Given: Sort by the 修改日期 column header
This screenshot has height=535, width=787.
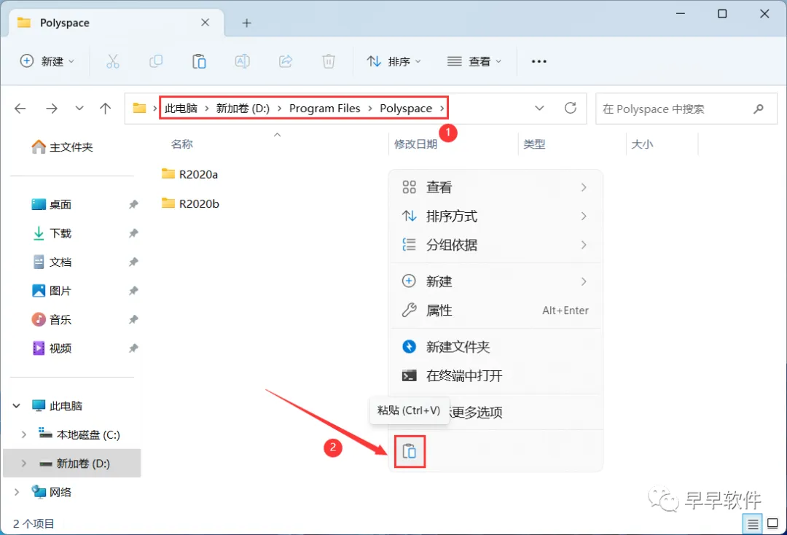Looking at the screenshot, I should click(415, 144).
